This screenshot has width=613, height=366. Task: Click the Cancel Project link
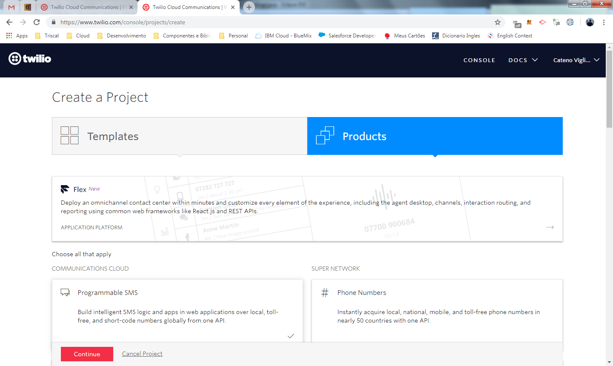pyautogui.click(x=142, y=354)
